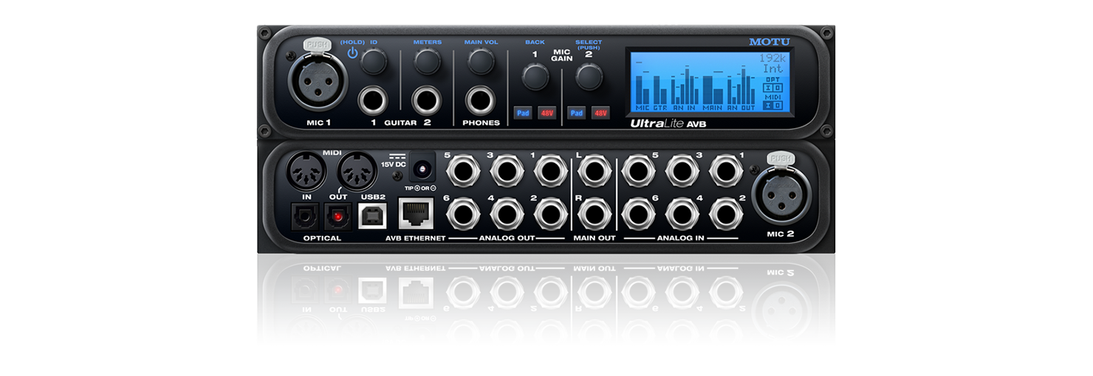Toggle the Pad button for mic 1
The width and height of the screenshot is (1093, 376).
(524, 113)
